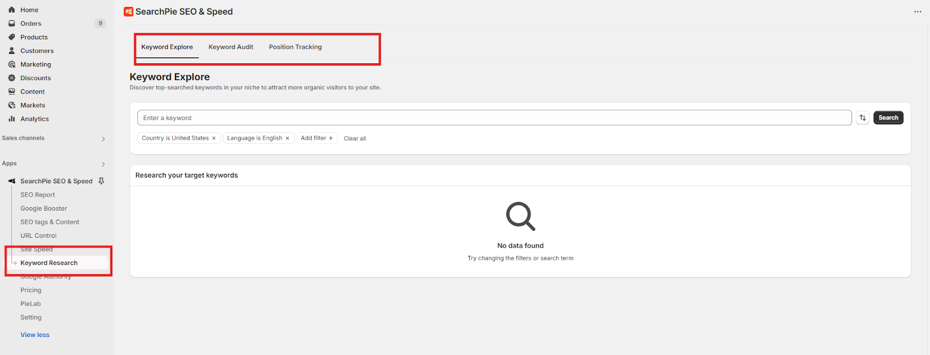The image size is (930, 355).
Task: Open Google Booster submenu item
Action: [44, 208]
